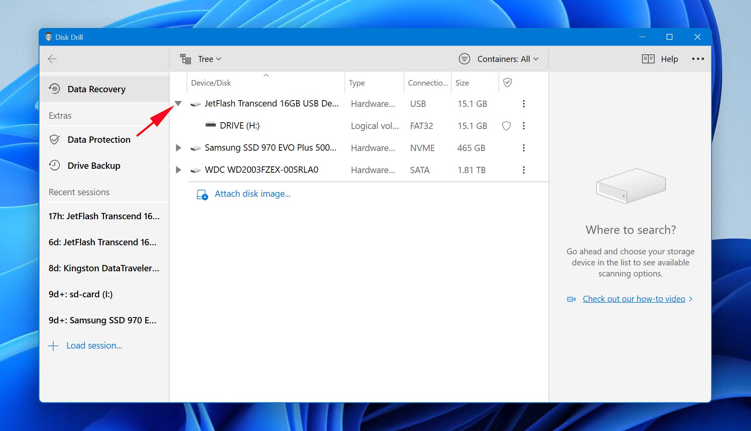Click the 1.81 TB size cell
751x431 pixels.
click(472, 170)
